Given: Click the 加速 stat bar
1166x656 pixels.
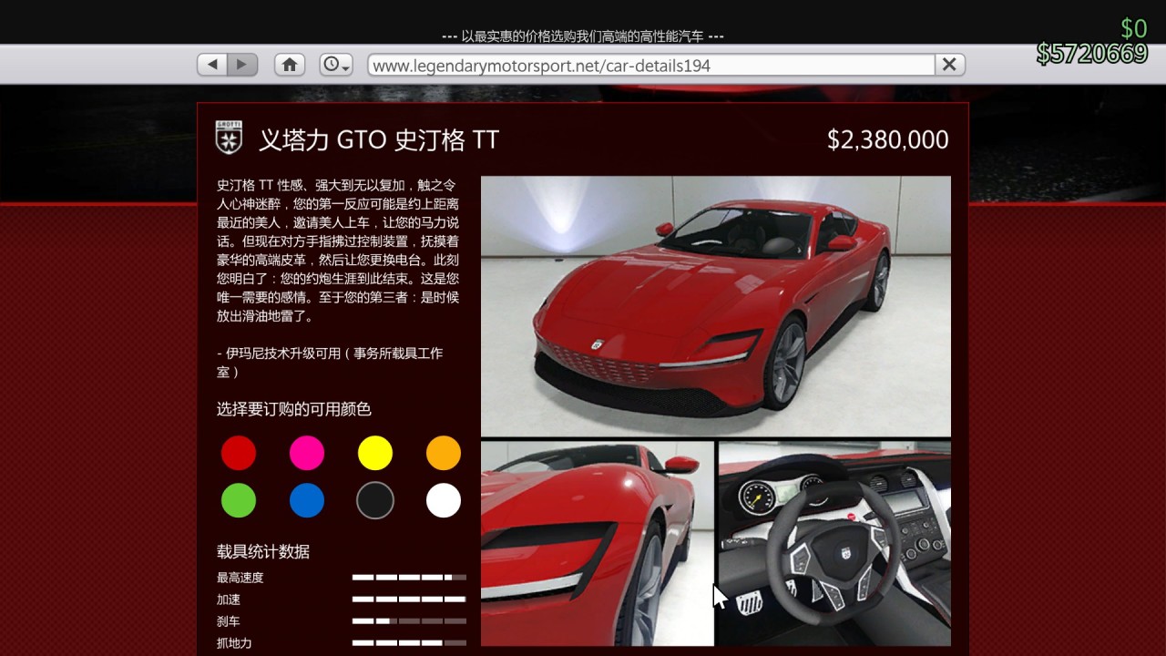Looking at the screenshot, I should pyautogui.click(x=409, y=599).
